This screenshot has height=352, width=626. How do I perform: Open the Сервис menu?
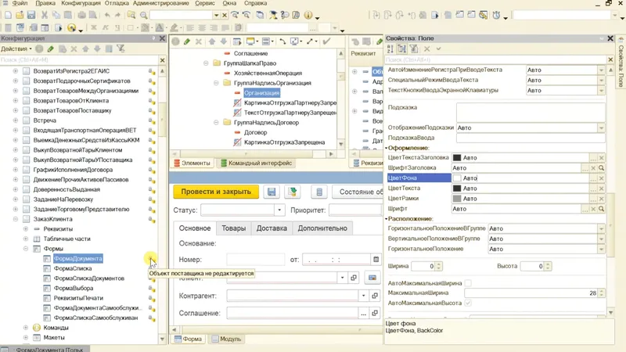tap(205, 3)
